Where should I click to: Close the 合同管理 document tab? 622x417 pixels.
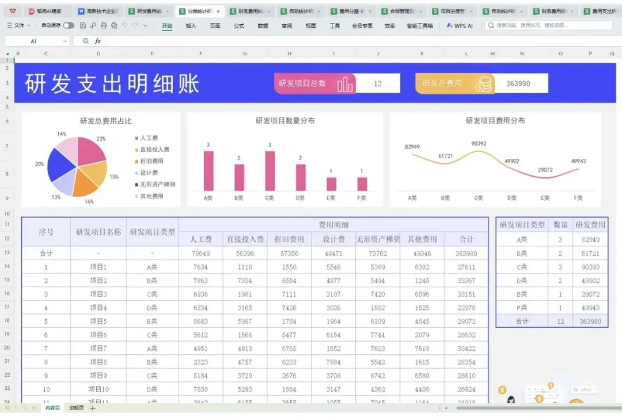tap(420, 12)
